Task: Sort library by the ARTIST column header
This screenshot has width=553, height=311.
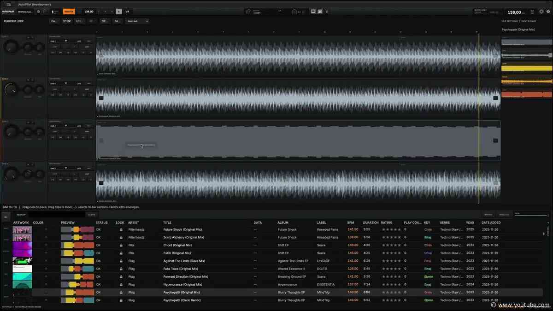Action: (x=133, y=223)
